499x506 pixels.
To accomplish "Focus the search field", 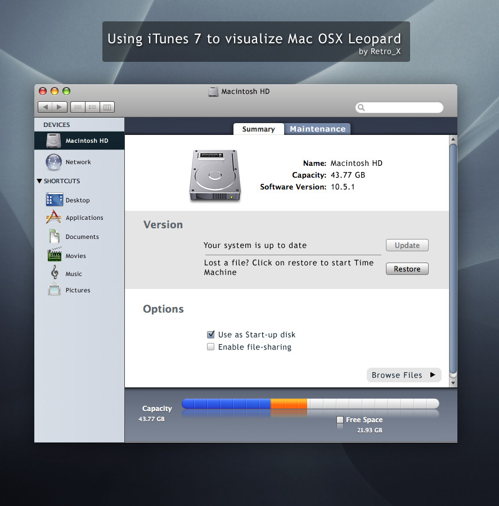I will point(399,107).
